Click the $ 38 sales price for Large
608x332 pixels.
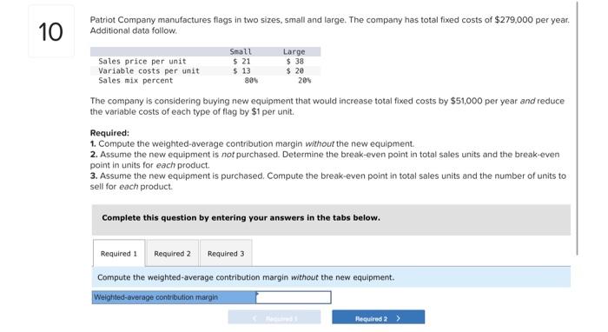point(295,62)
